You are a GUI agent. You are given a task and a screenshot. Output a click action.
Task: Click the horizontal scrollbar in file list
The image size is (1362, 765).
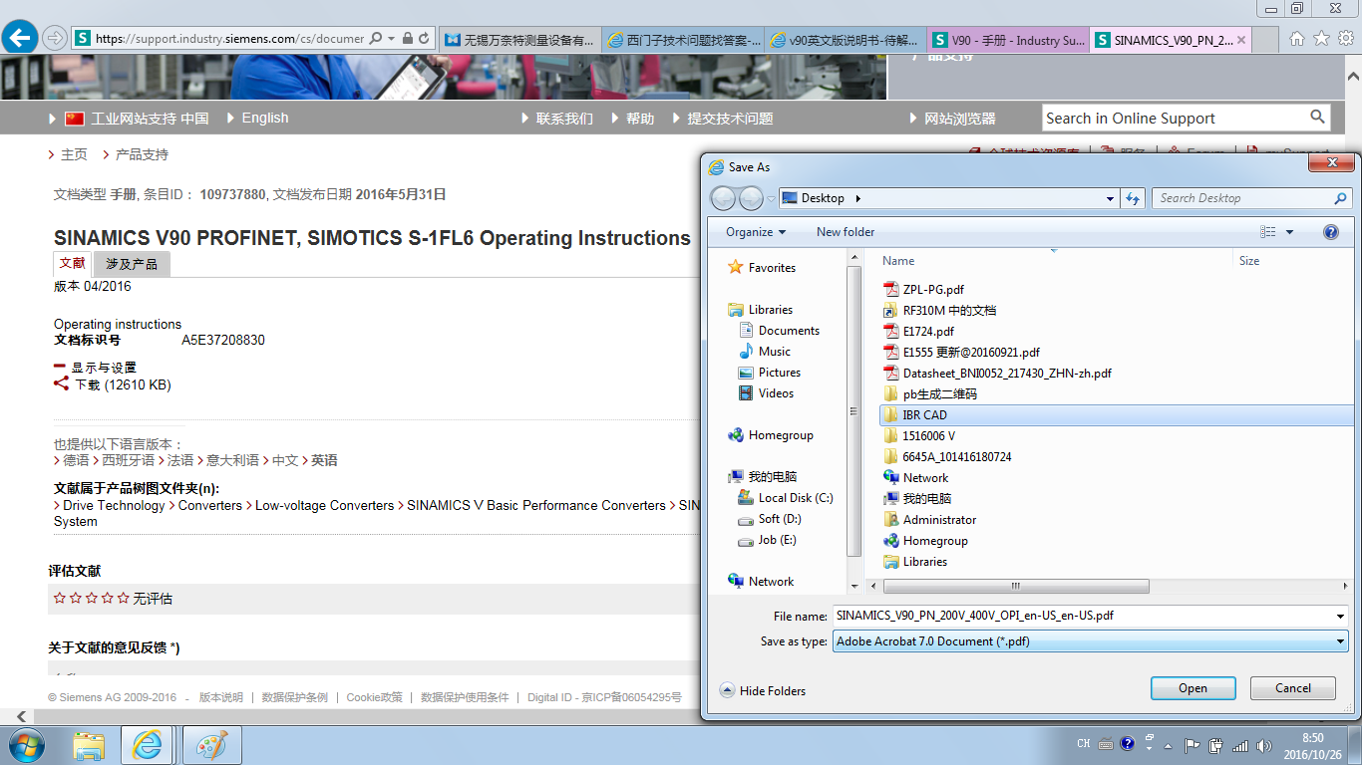pos(1016,587)
